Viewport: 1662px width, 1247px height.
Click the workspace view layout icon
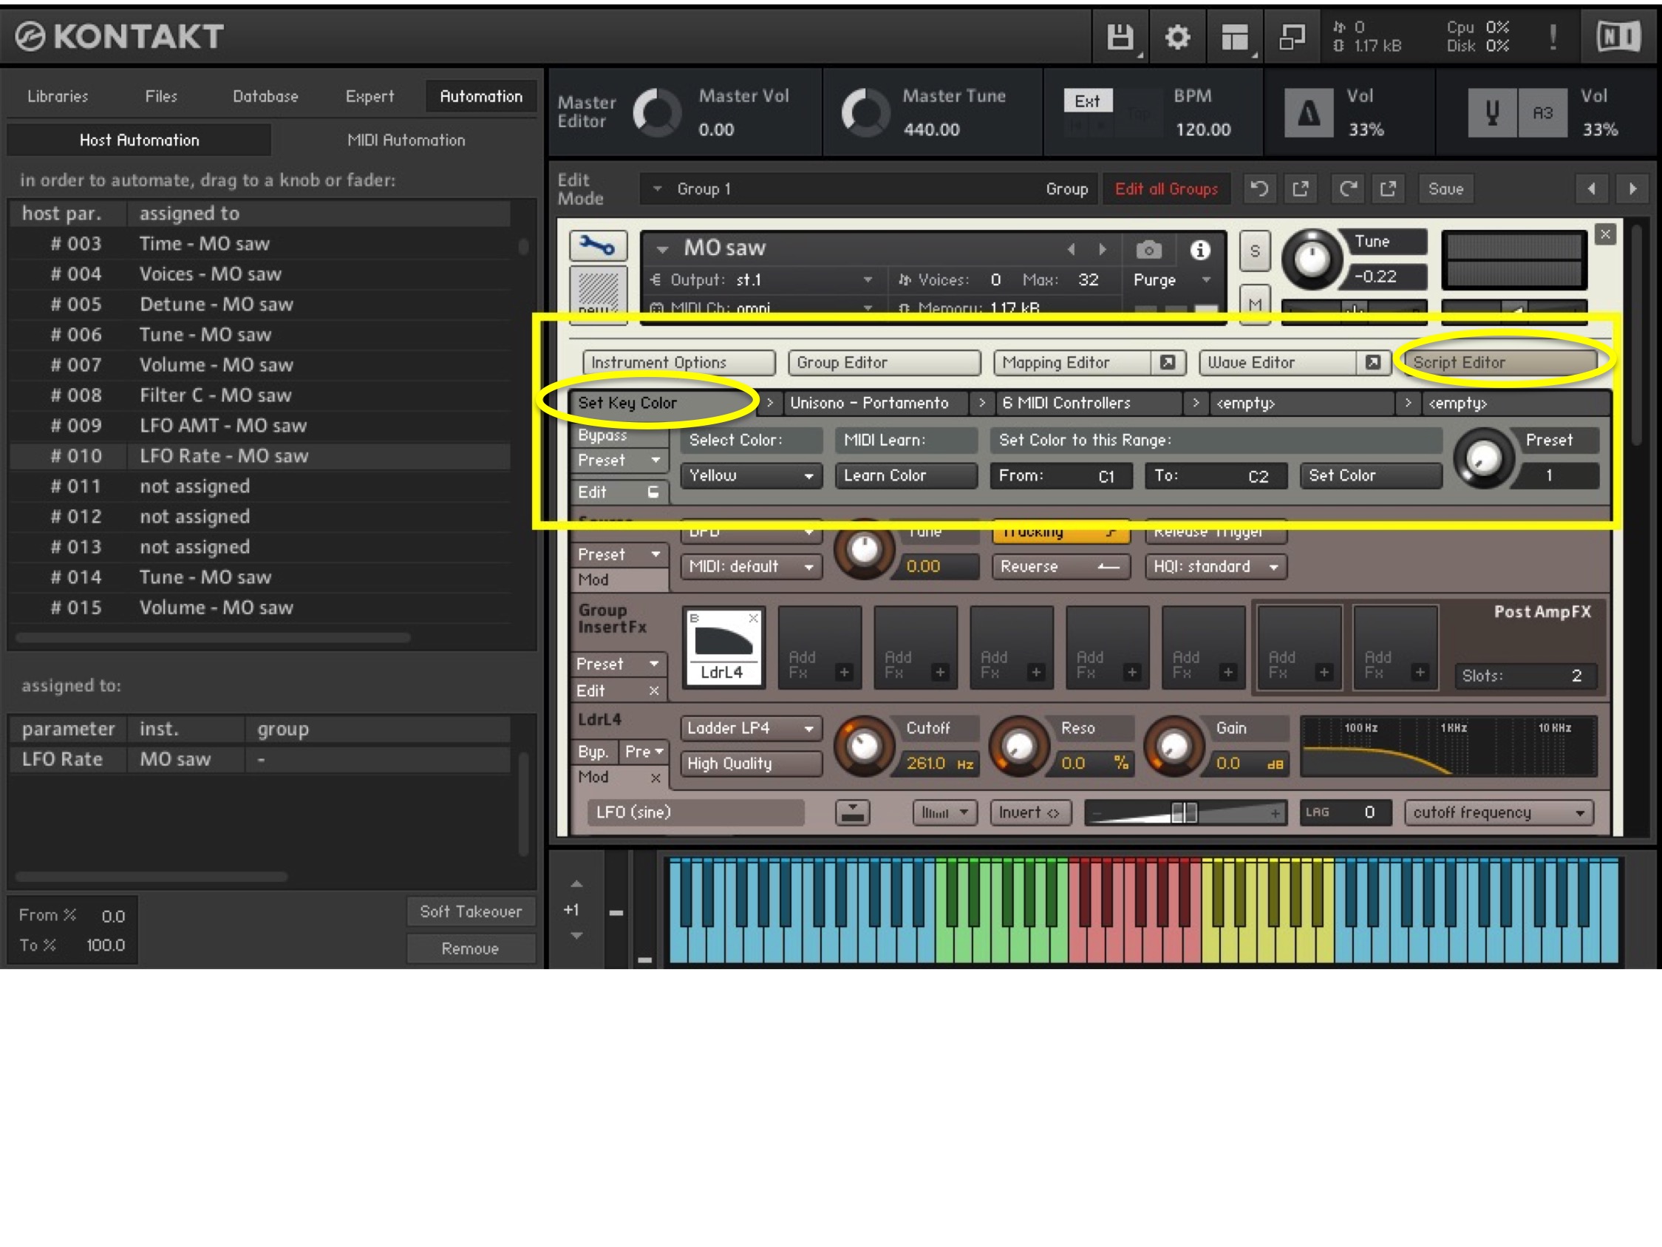[1235, 36]
